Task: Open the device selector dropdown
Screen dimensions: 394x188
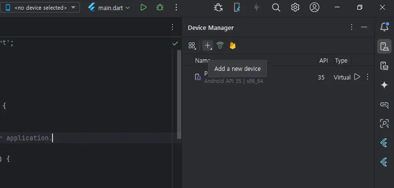Action: pyautogui.click(x=39, y=8)
